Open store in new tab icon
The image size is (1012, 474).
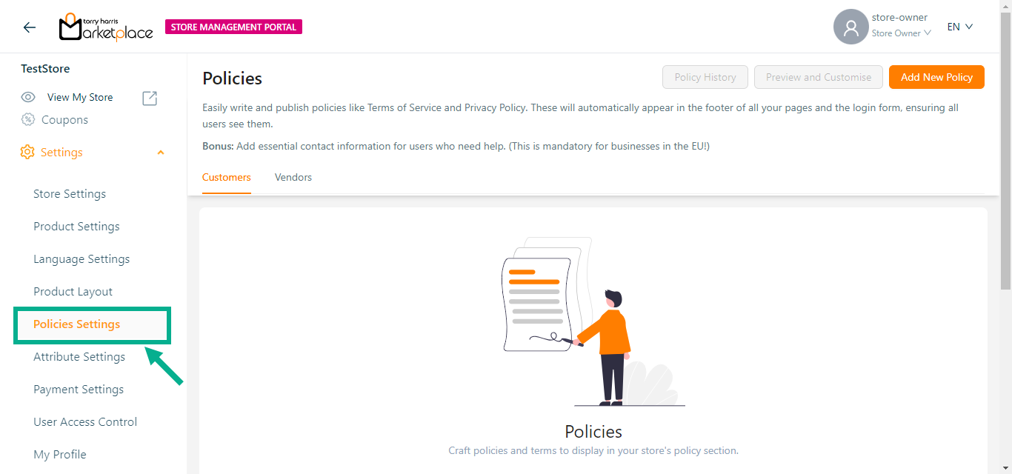[x=150, y=98]
